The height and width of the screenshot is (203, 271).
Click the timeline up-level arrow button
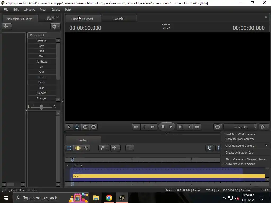129,148
